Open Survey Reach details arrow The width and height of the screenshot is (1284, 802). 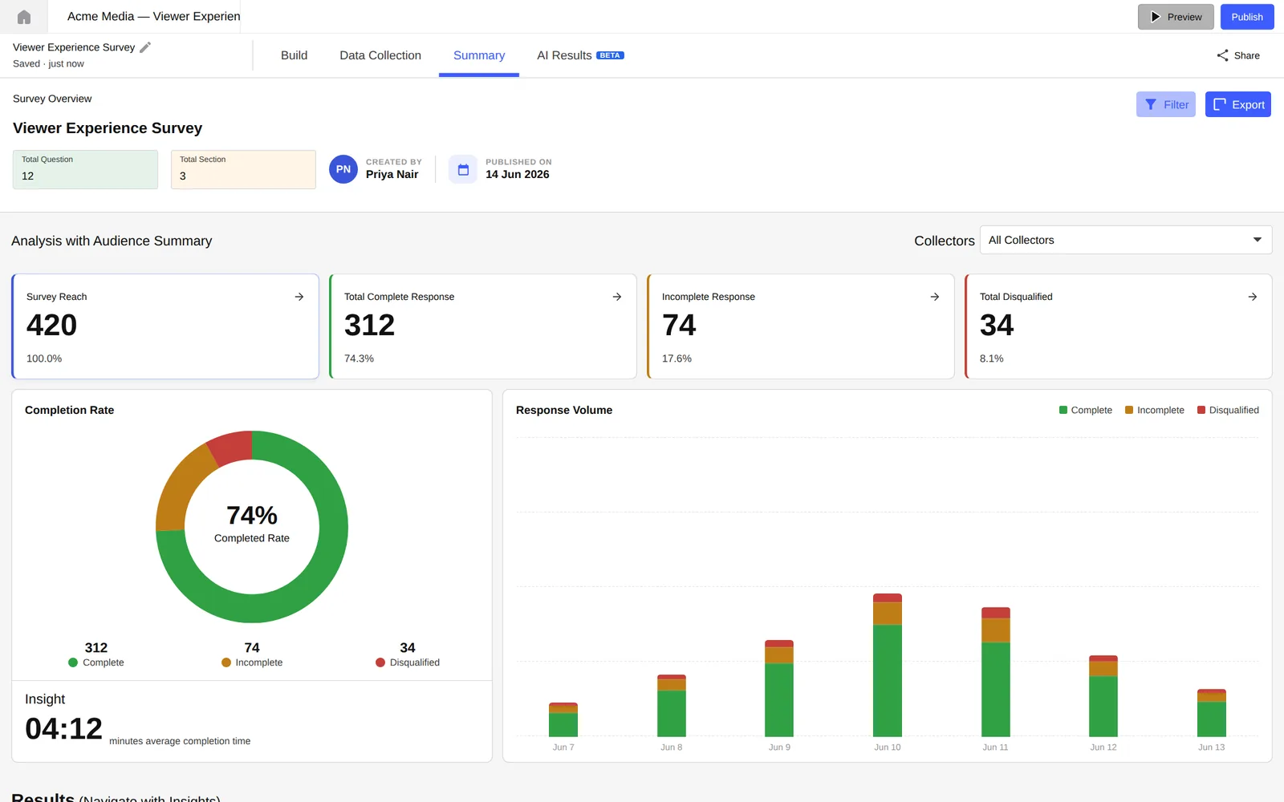(x=299, y=297)
